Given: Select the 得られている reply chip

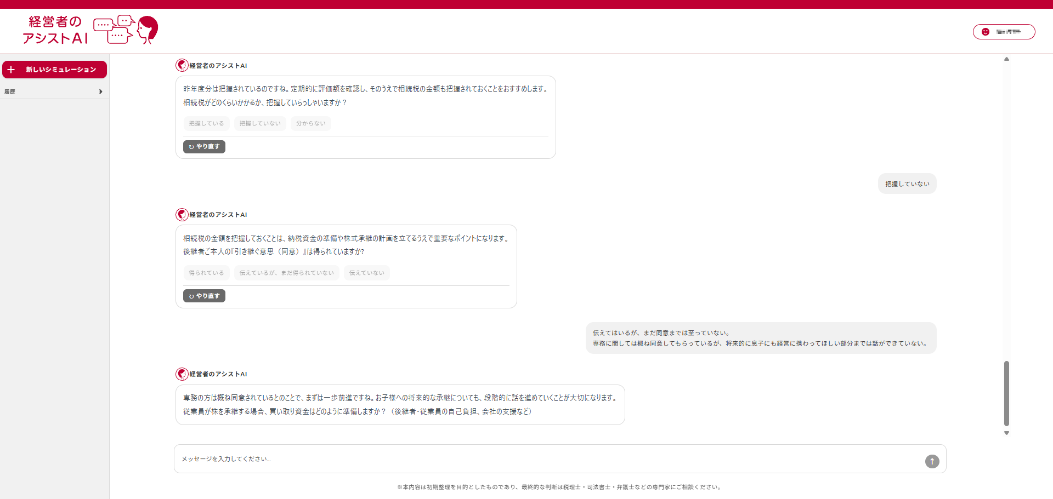Looking at the screenshot, I should click(x=206, y=273).
